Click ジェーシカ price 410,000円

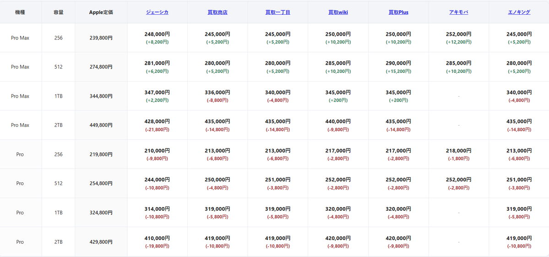tap(157, 238)
